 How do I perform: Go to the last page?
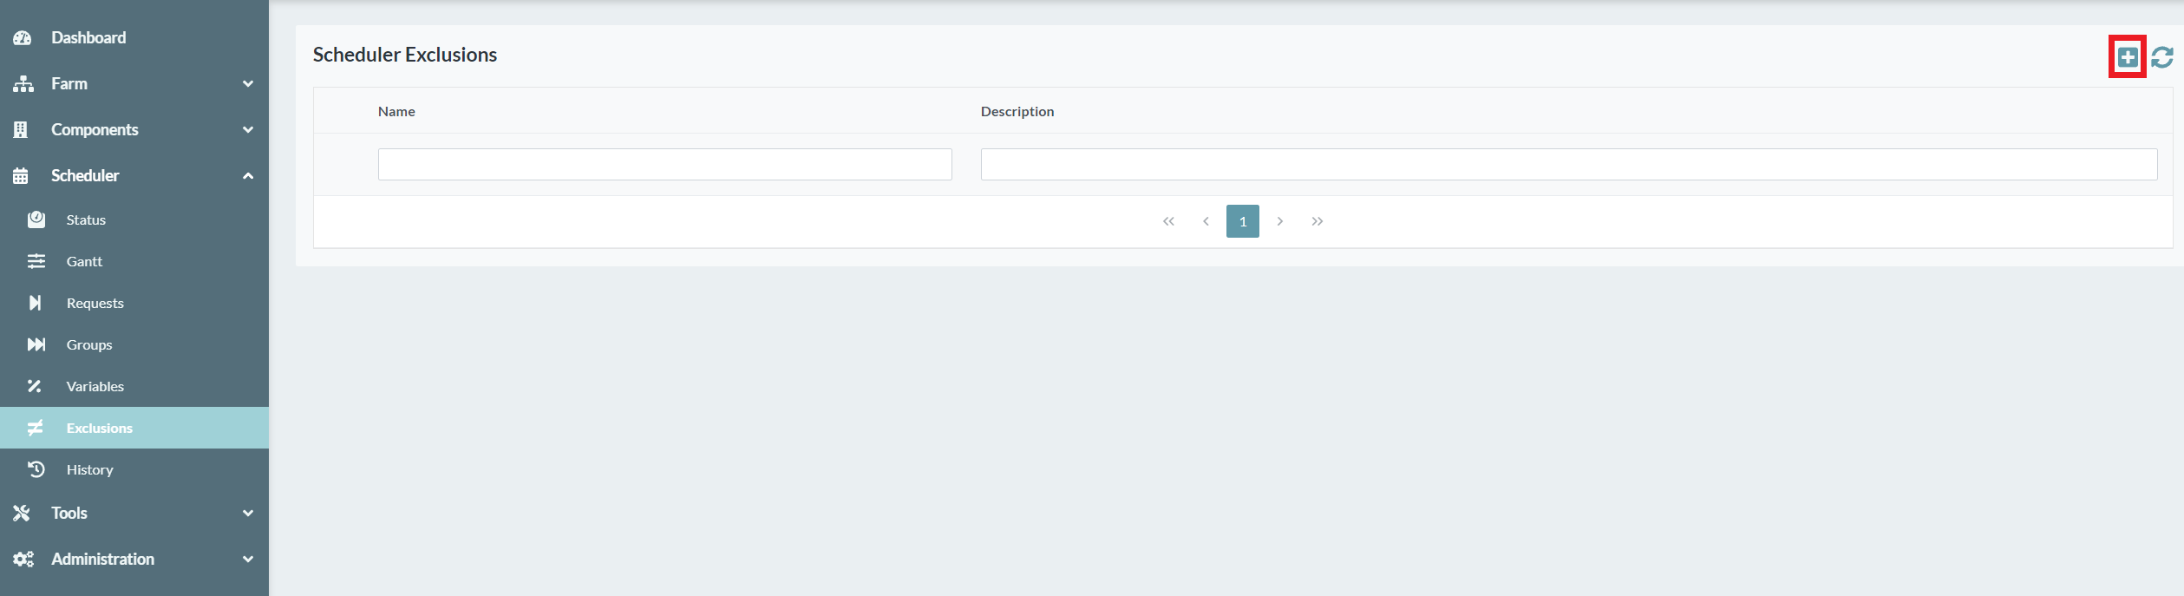(x=1317, y=221)
